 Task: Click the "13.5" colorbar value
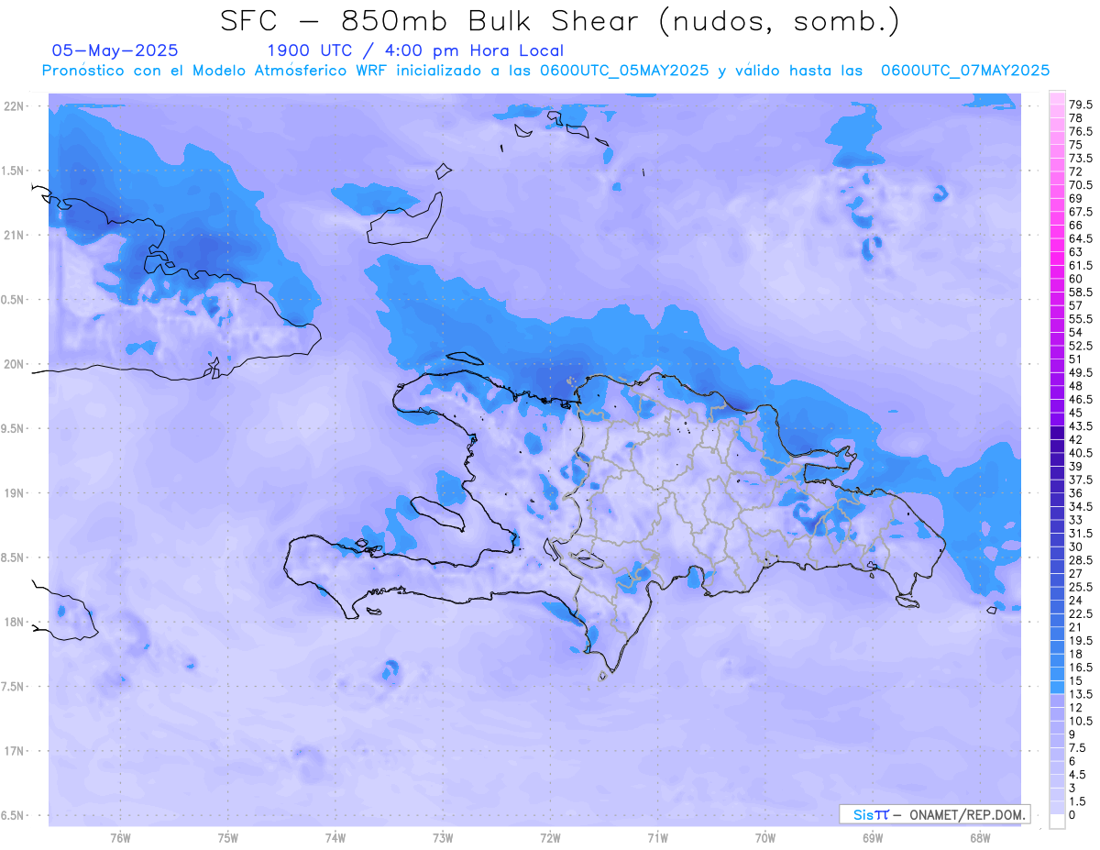(x=1082, y=694)
